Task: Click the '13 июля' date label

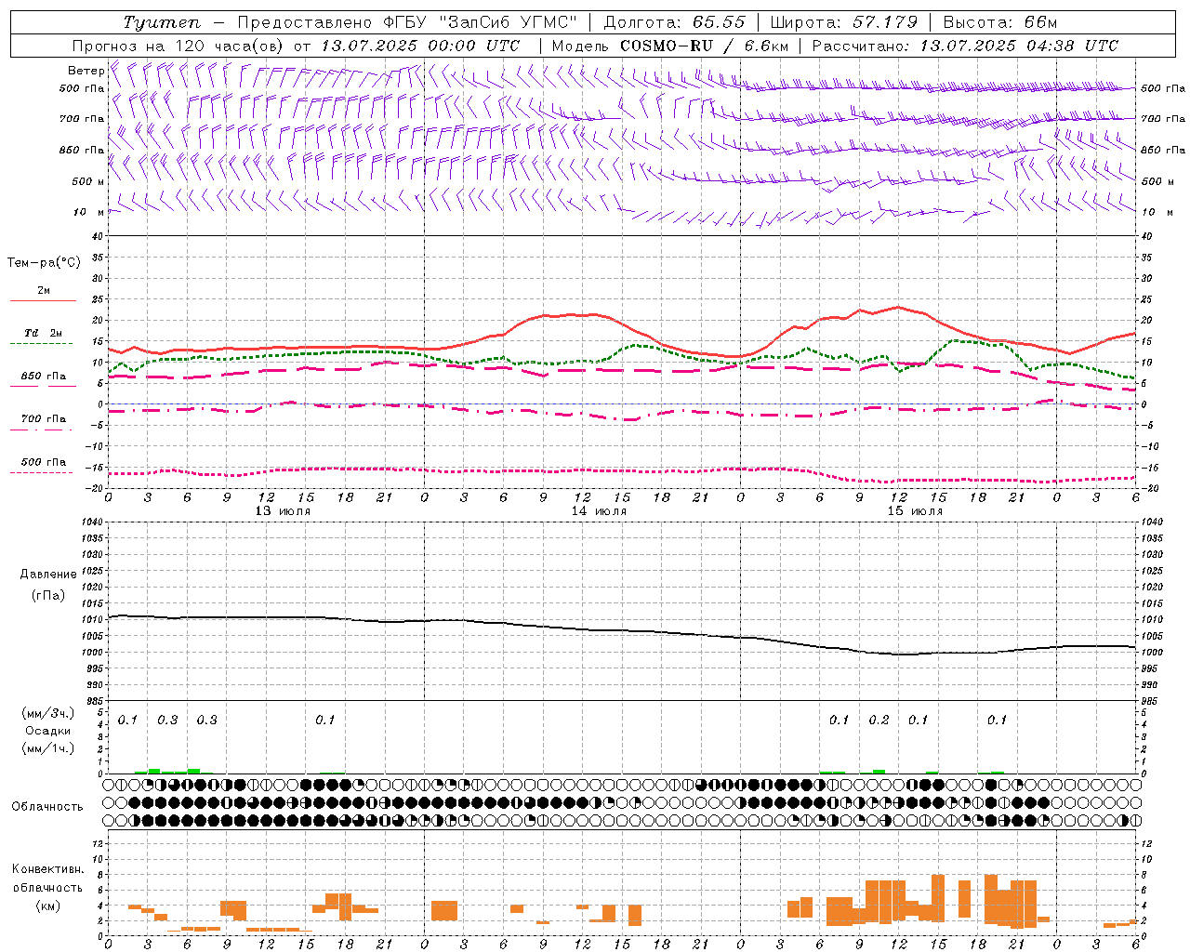Action: pyautogui.click(x=283, y=511)
